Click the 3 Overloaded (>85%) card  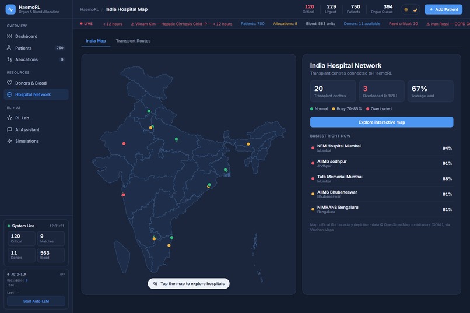(x=381, y=91)
